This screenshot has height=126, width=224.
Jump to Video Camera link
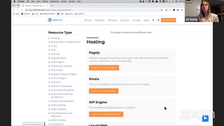click(x=58, y=120)
